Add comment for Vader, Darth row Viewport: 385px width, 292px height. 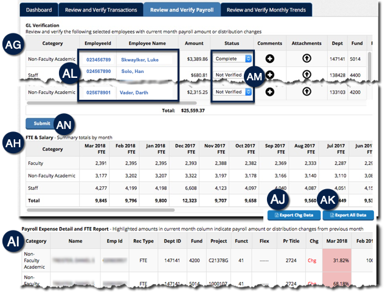coord(269,92)
